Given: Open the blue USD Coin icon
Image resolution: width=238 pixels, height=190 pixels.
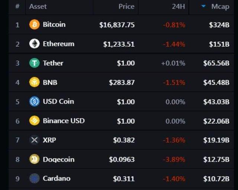Looking at the screenshot, I should tap(35, 101).
